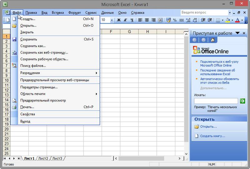Viewport: 250px width, 169px height.
Task: Switch to the Лист2 sheet tab
Action: tap(43, 158)
